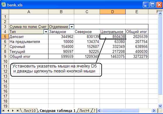Viewport: 163px width, 114px height.
Task: Switch to the Лист4 sheet tab
Action: point(84,111)
